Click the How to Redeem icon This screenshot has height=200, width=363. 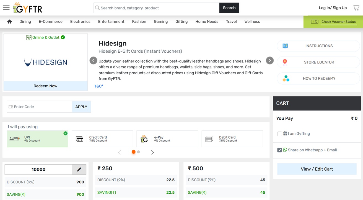[x=286, y=79]
